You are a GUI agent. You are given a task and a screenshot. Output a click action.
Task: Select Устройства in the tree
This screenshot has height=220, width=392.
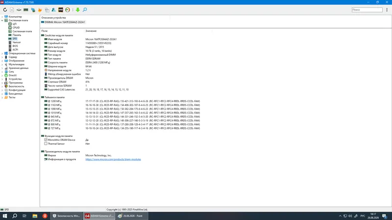pos(15,79)
